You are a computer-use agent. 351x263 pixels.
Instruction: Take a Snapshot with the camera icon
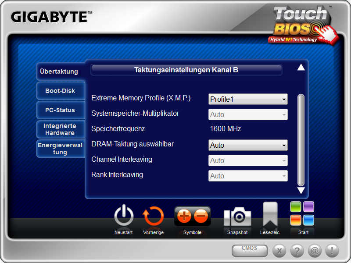click(237, 216)
